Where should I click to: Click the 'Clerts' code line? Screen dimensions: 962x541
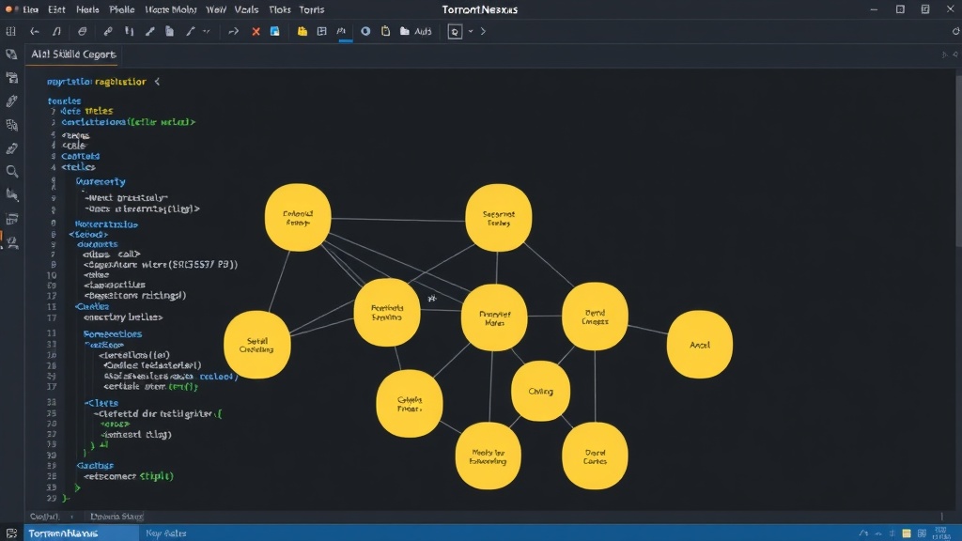tap(101, 404)
